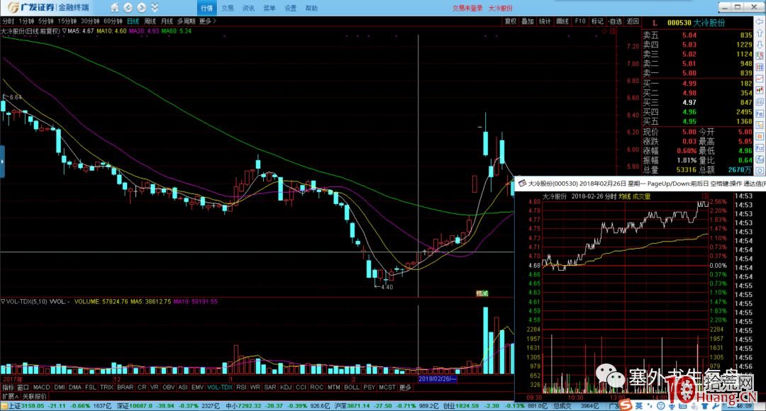Switch chart to 15分钟 period
This screenshot has width=766, height=411.
[x=67, y=21]
